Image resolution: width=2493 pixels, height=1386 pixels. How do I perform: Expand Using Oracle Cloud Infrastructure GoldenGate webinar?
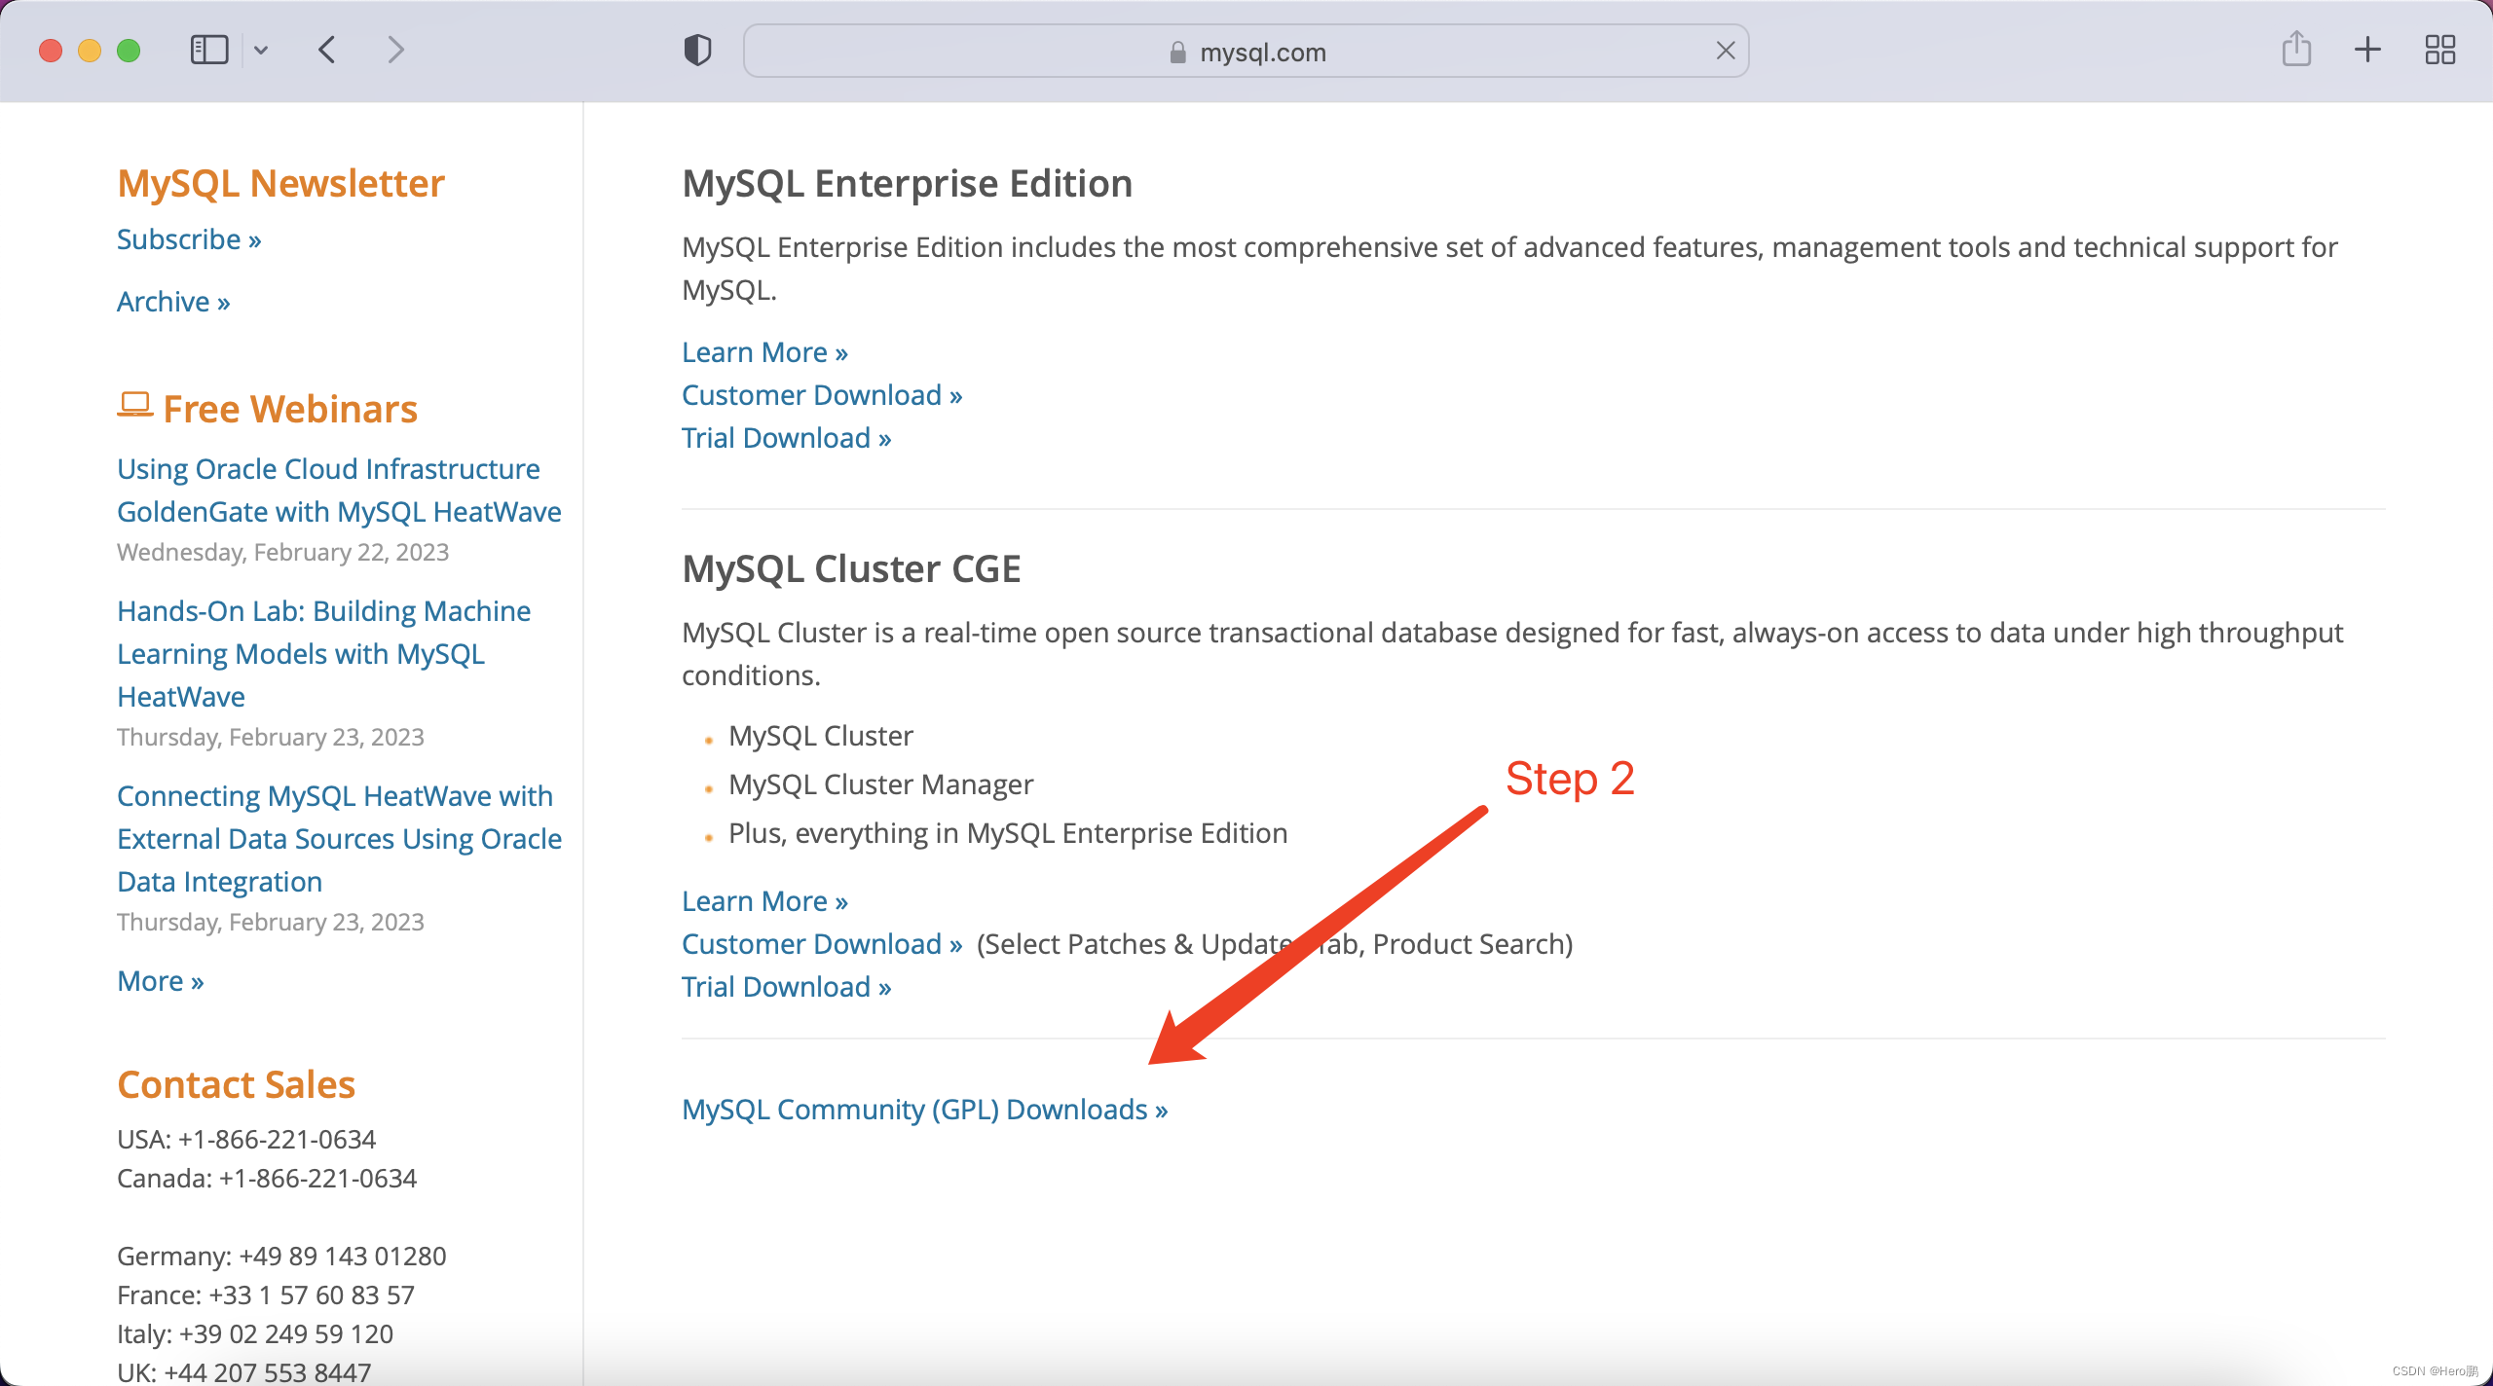[x=338, y=489]
